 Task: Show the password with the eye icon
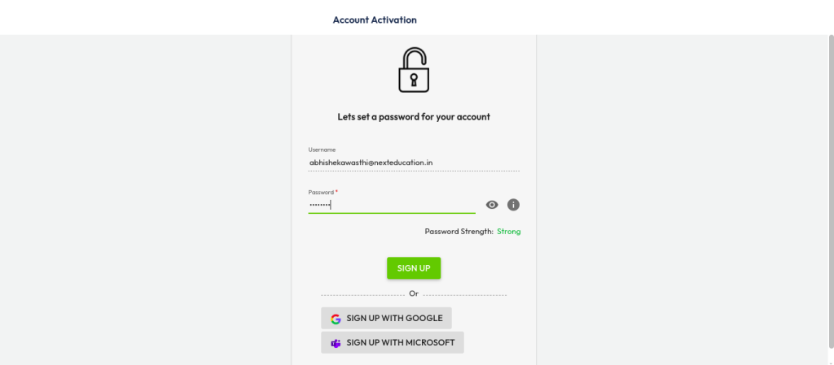point(492,205)
